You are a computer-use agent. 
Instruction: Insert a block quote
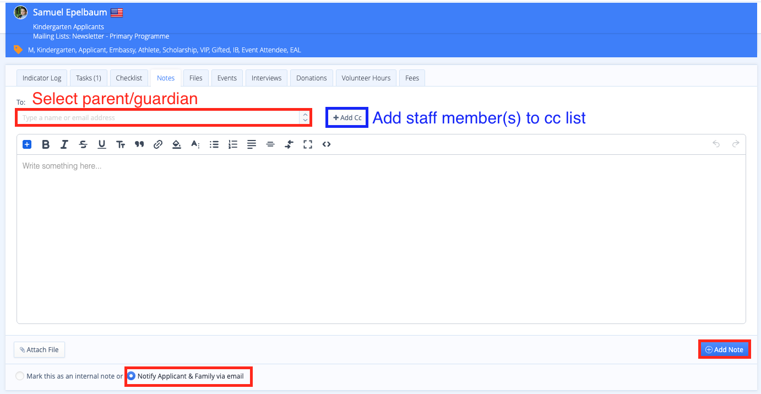click(139, 144)
